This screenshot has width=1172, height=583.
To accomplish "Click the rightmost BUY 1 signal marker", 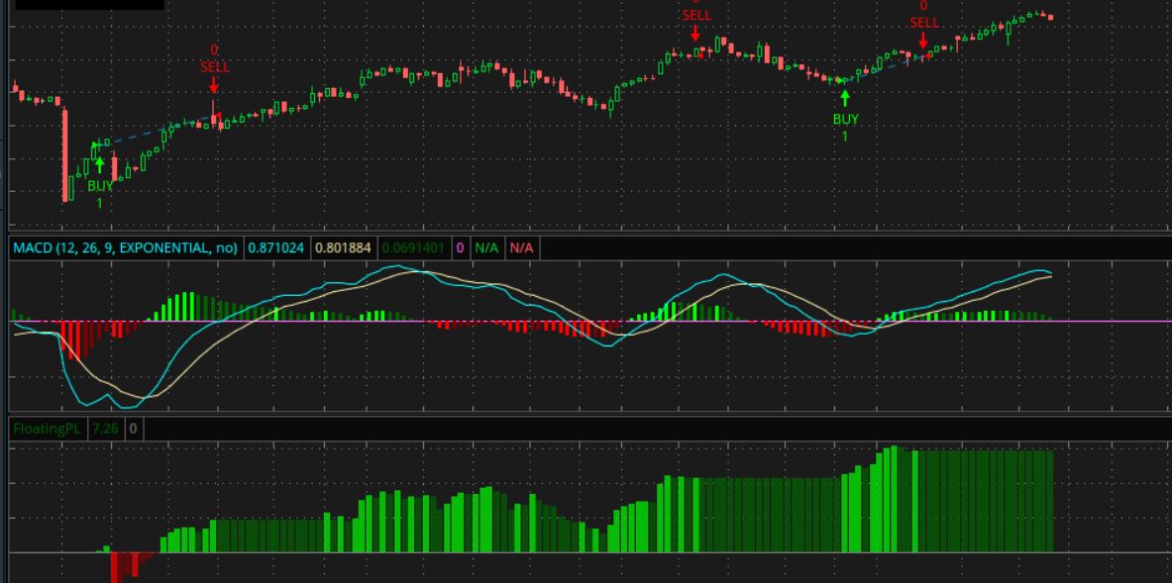I will [845, 116].
